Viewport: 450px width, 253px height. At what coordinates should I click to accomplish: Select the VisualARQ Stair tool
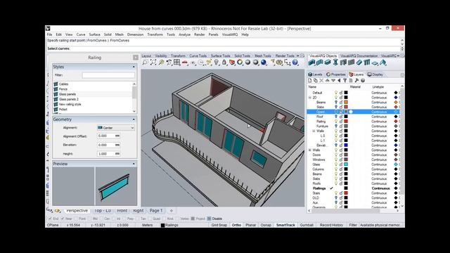tap(359, 63)
